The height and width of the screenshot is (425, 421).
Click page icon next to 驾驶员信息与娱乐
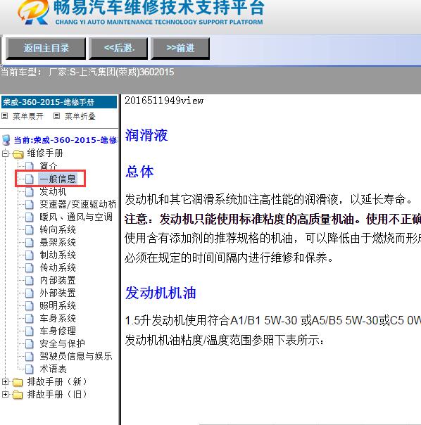[30, 356]
